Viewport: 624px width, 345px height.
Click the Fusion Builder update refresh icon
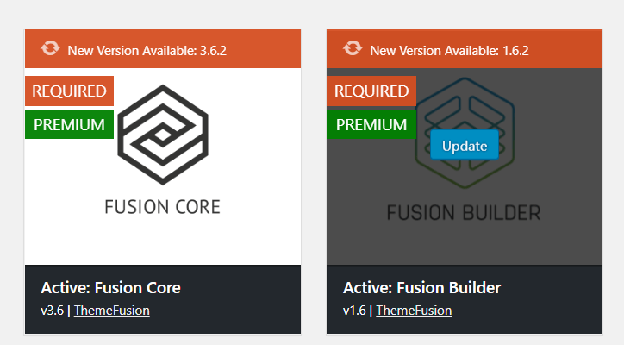click(353, 48)
